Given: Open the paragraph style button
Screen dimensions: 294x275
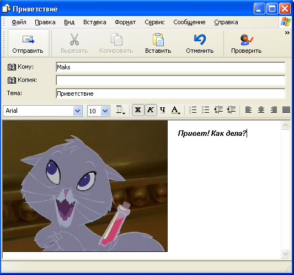Looking at the screenshot, I should [x=120, y=110].
